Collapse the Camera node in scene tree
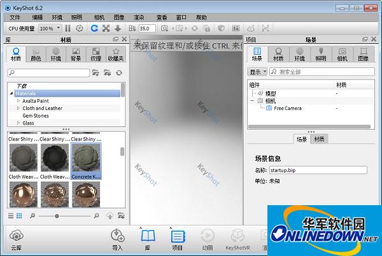The height and width of the screenshot is (256, 382). (252, 100)
